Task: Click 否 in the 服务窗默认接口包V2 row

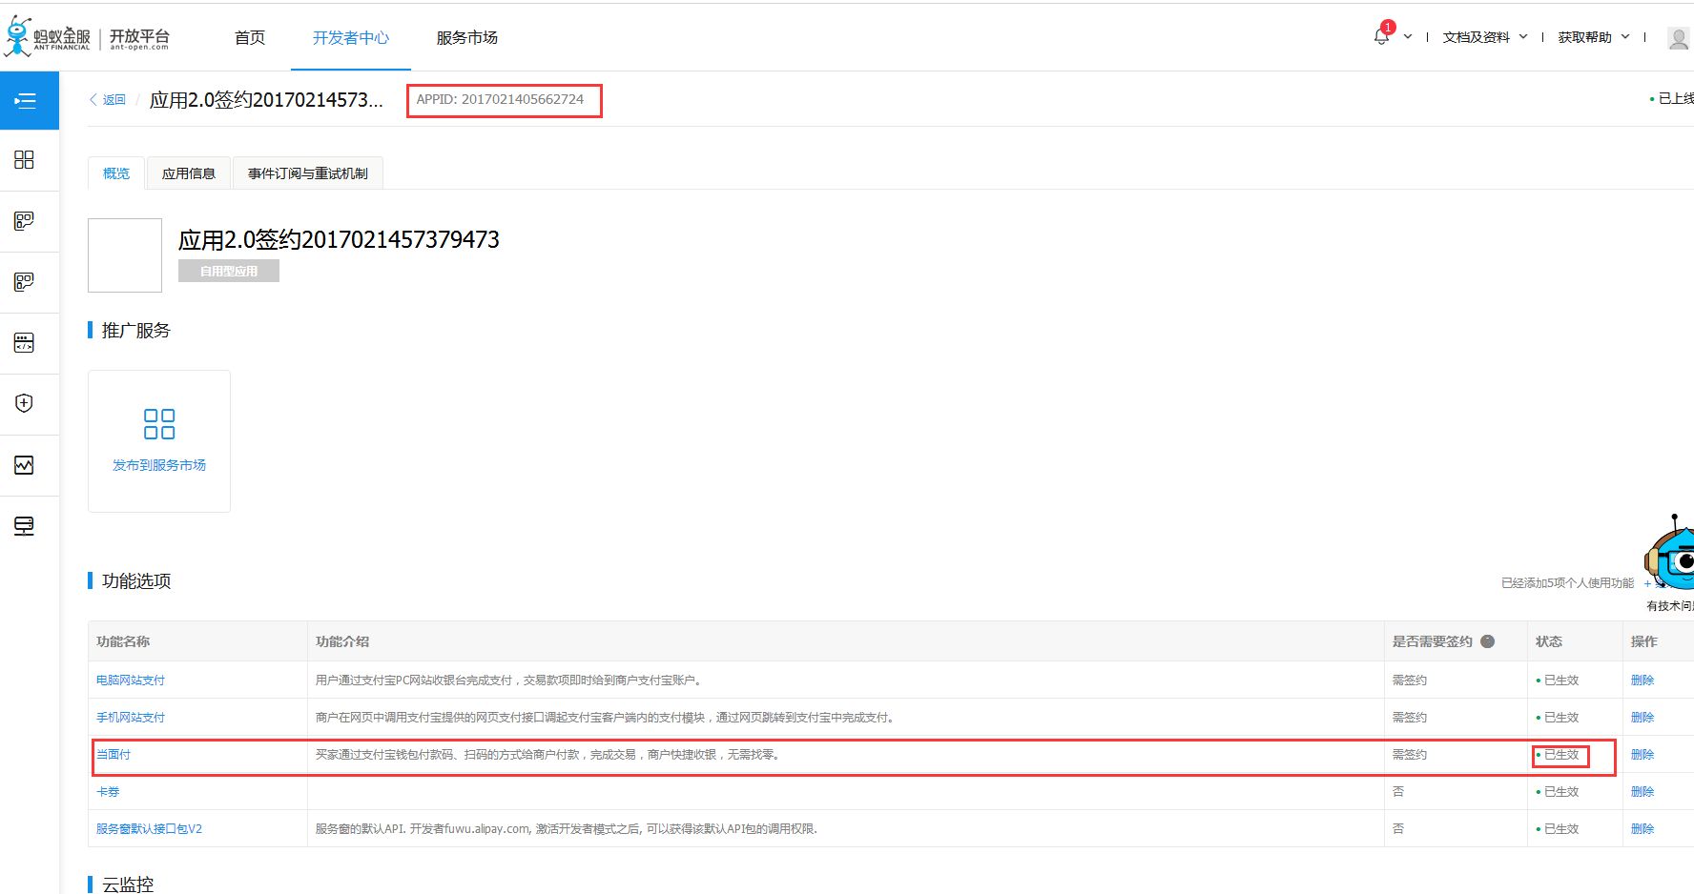Action: [1398, 829]
